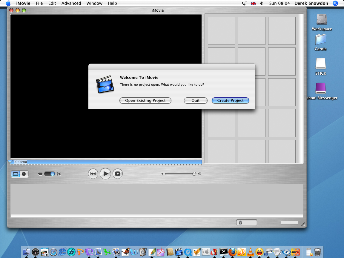Click the system volume icon in menu bar
344x258 pixels.
[x=261, y=3]
